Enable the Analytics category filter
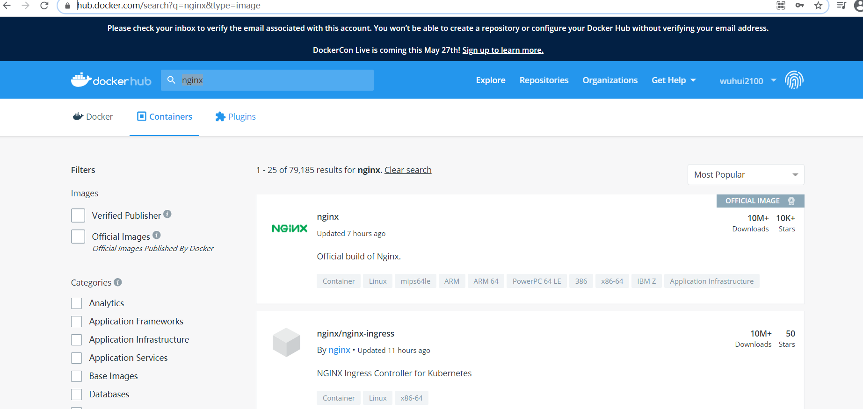 (x=77, y=303)
